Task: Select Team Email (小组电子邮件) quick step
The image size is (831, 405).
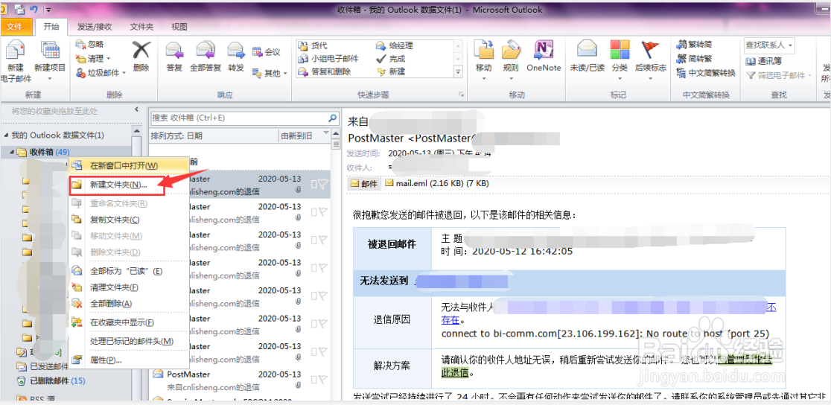Action: coord(328,59)
